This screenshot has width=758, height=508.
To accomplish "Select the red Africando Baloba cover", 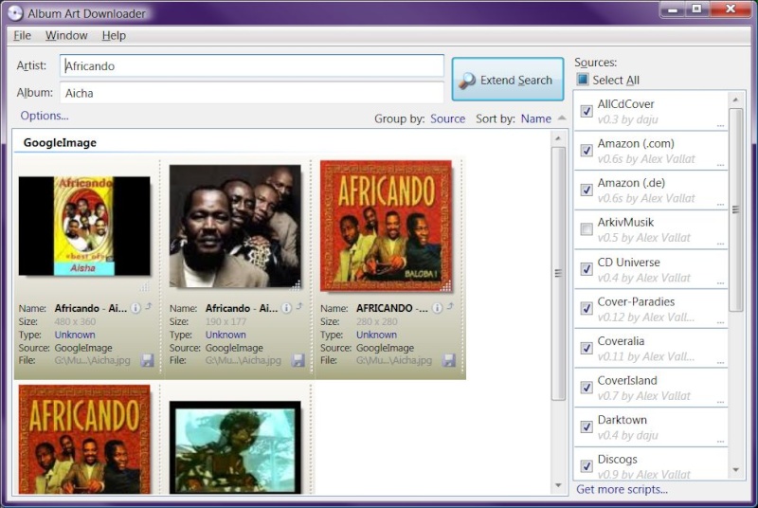I will coord(386,227).
